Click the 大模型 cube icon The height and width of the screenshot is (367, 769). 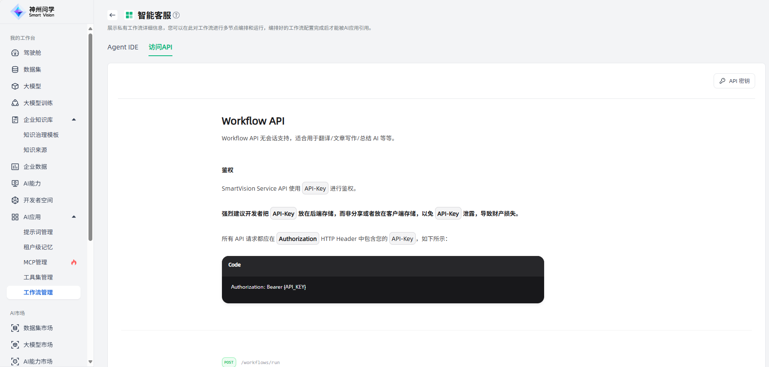(15, 86)
